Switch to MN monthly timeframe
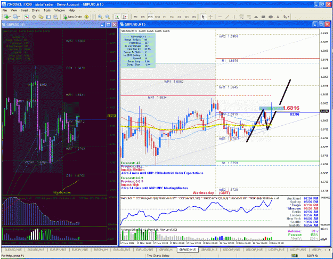The height and width of the screenshot is (259, 333). [194, 17]
